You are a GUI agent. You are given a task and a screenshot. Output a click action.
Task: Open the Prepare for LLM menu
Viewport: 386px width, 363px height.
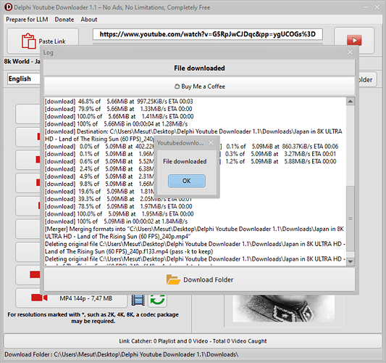tap(27, 20)
